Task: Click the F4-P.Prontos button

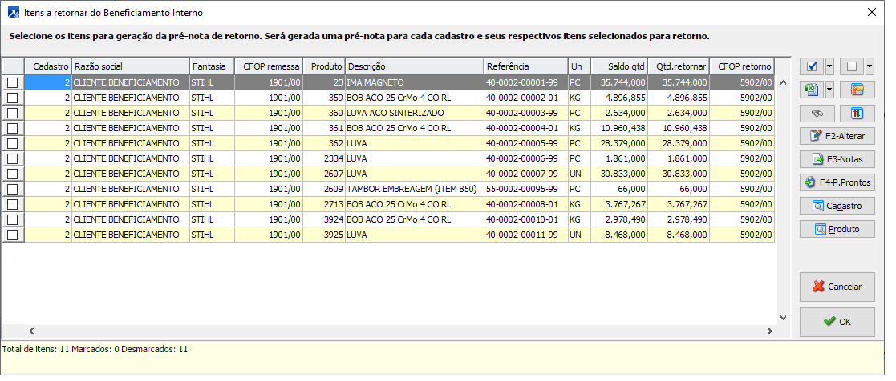Action: click(x=837, y=182)
